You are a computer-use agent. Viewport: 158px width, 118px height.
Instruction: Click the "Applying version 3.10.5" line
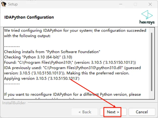[x=42, y=78]
